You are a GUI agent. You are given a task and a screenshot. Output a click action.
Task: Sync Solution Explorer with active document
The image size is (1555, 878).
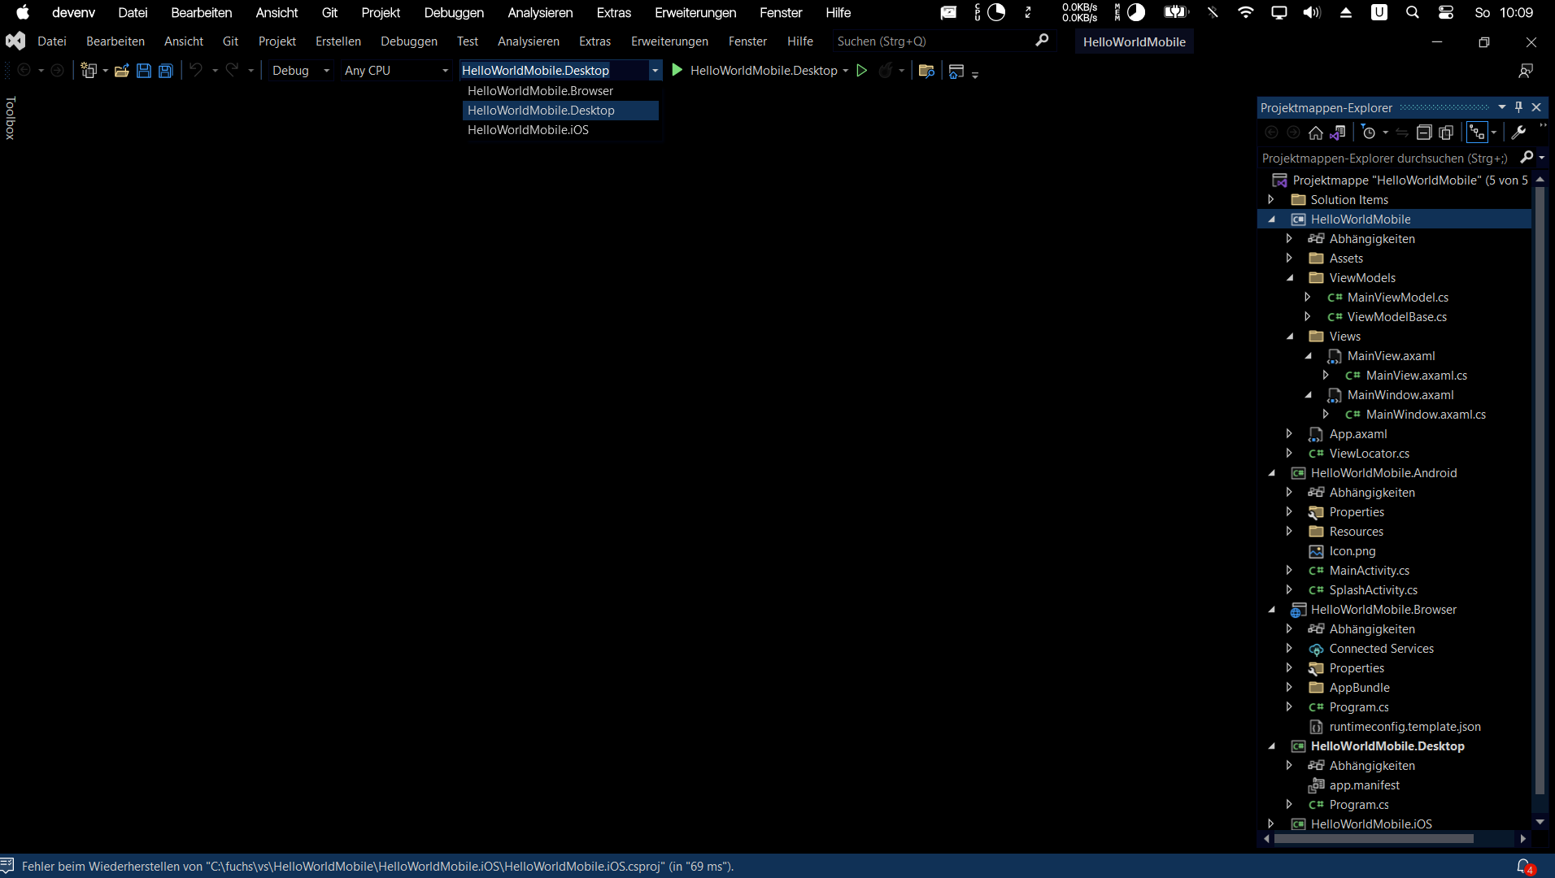tap(1403, 133)
